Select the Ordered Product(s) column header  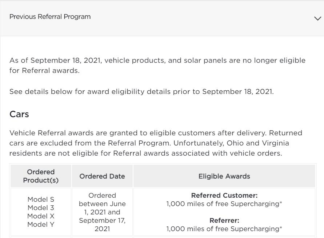[41, 176]
